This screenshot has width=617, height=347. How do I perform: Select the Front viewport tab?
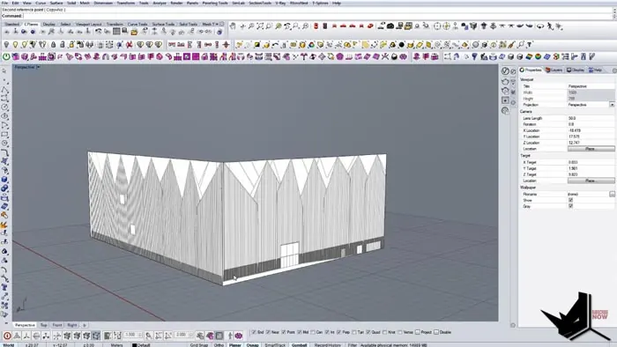click(x=57, y=325)
